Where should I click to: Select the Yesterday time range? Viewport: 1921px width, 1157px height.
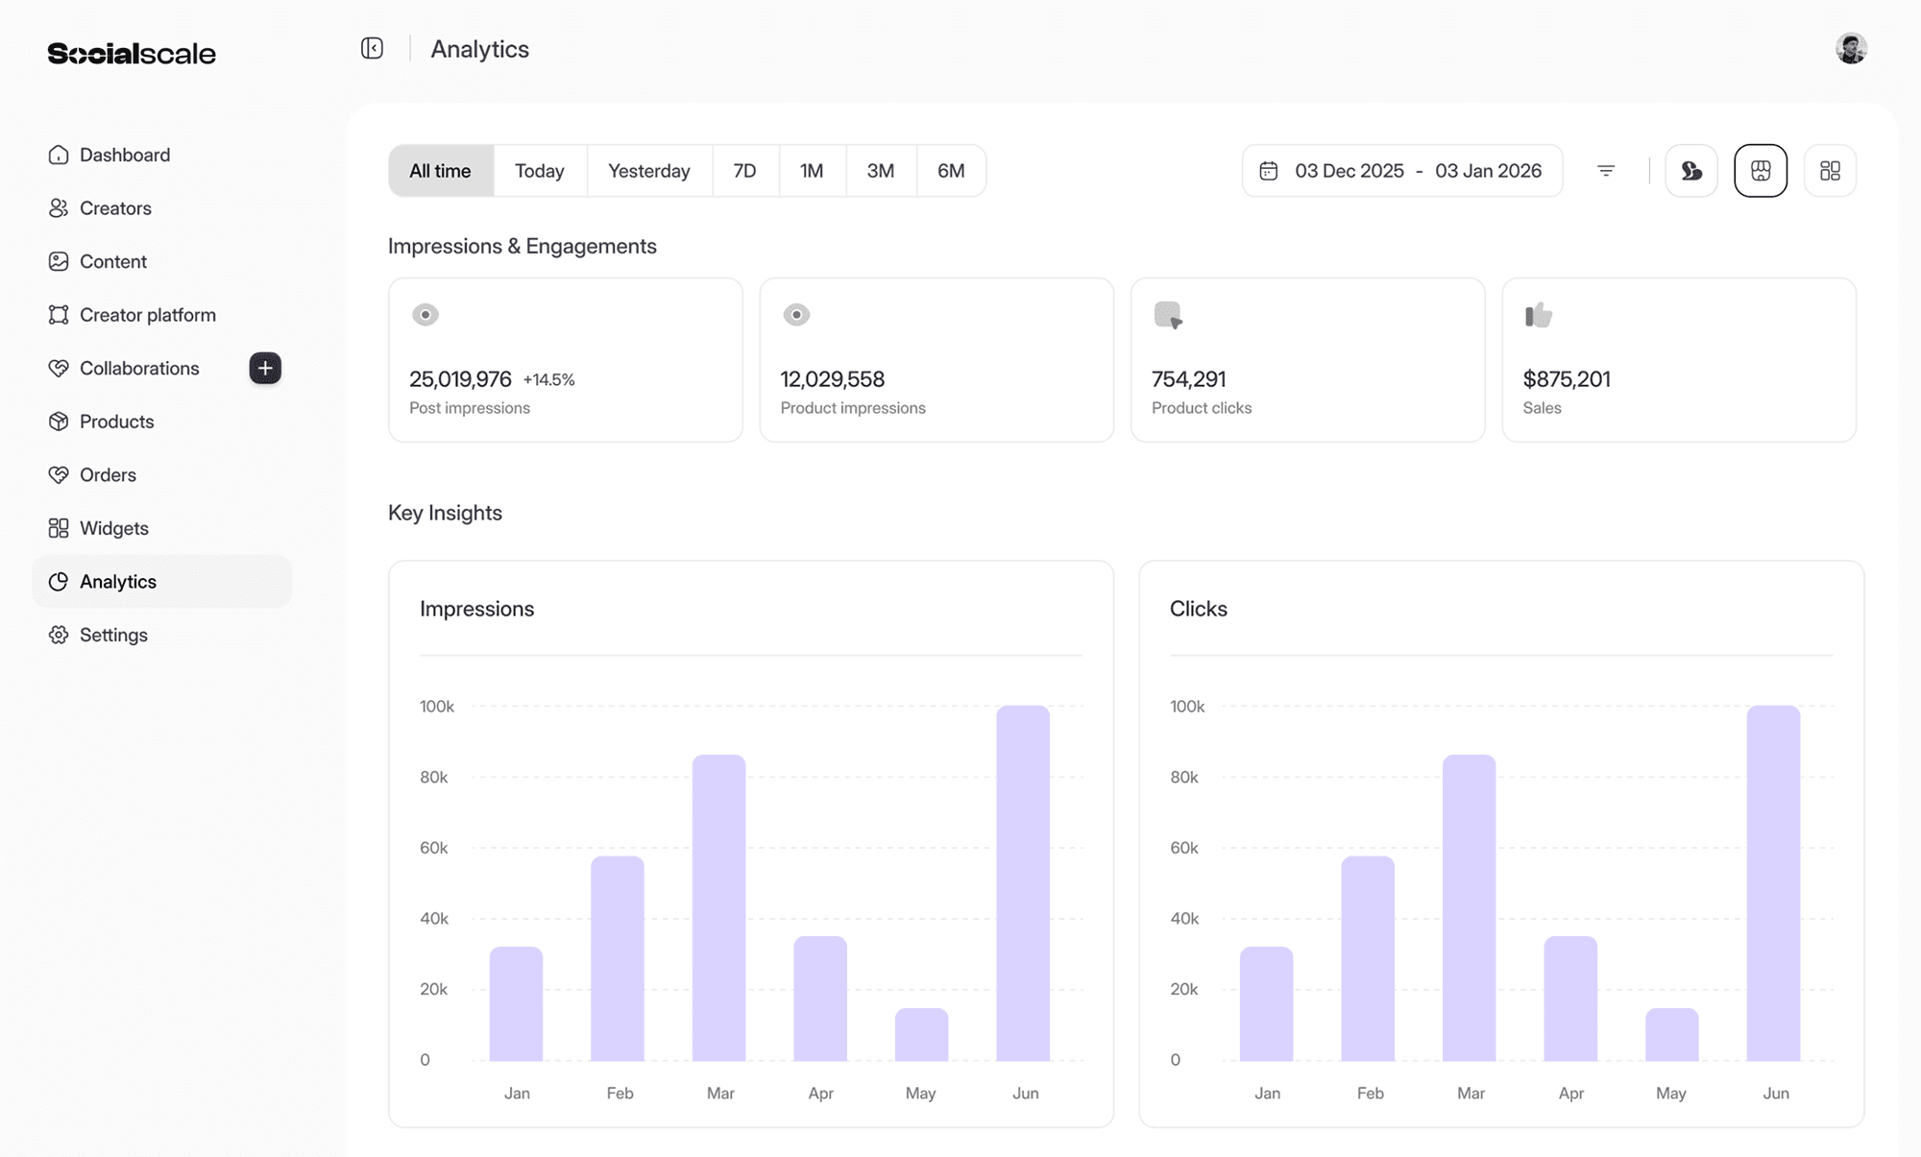pyautogui.click(x=648, y=171)
